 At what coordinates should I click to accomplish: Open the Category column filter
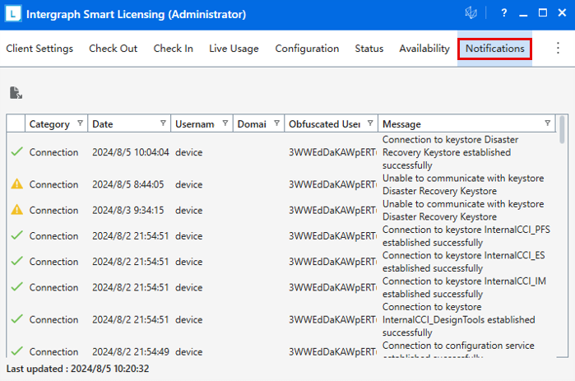(80, 124)
